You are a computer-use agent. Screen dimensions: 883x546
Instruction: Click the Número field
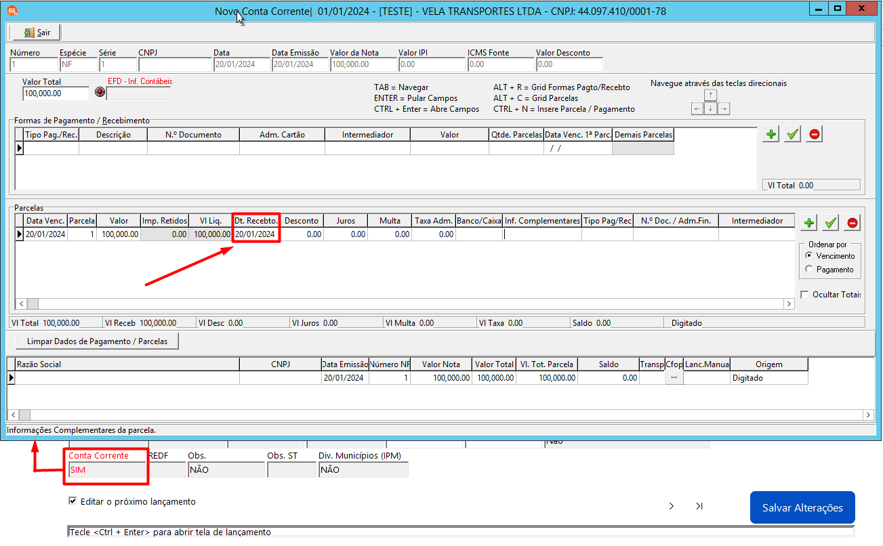(34, 64)
